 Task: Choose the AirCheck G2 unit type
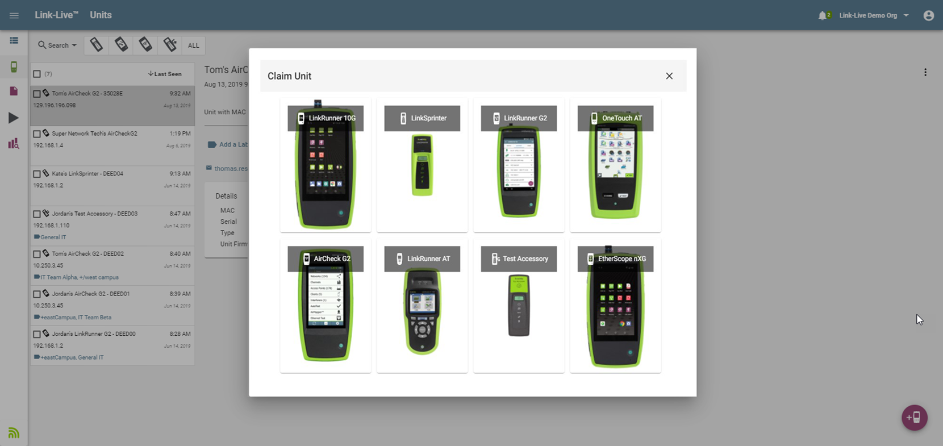coord(326,306)
